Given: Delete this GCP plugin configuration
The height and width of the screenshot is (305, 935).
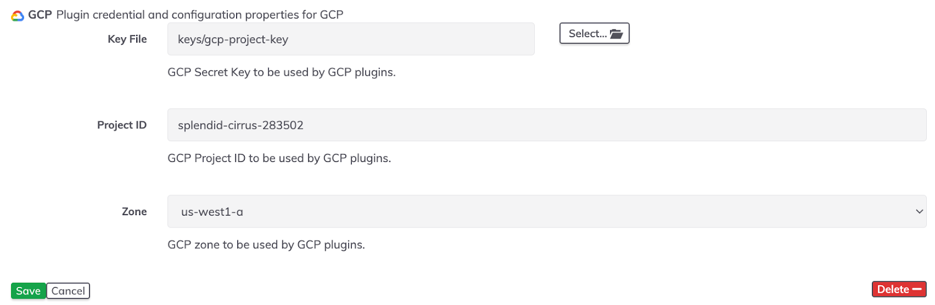Looking at the screenshot, I should click(x=899, y=289).
